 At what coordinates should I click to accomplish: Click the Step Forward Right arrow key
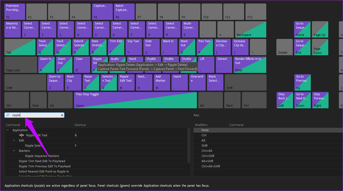coord(320,100)
